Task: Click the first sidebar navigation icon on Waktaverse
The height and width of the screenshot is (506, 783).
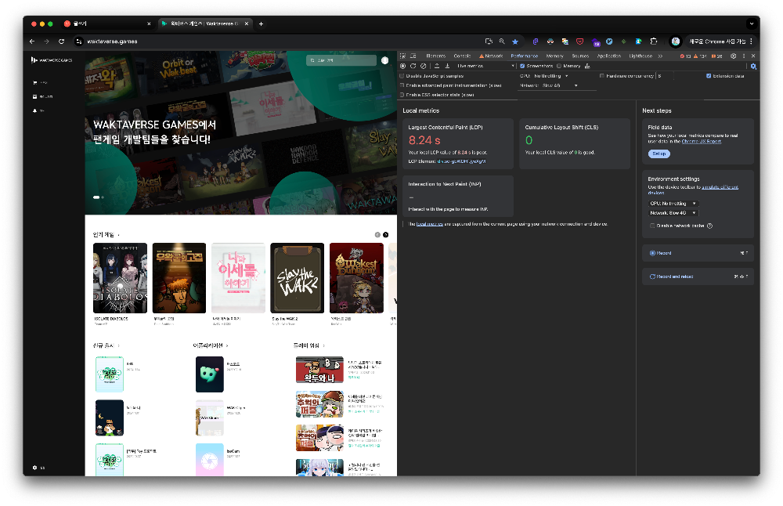Action: [x=34, y=82]
